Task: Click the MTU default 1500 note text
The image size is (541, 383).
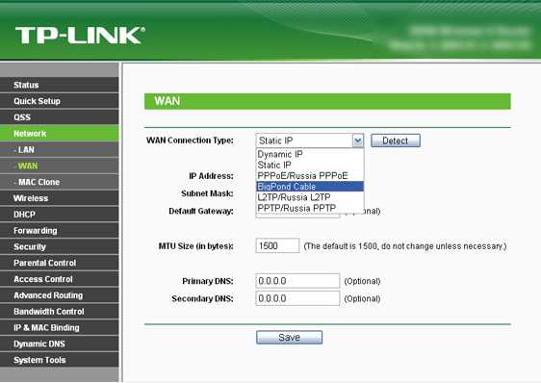Action: [405, 246]
